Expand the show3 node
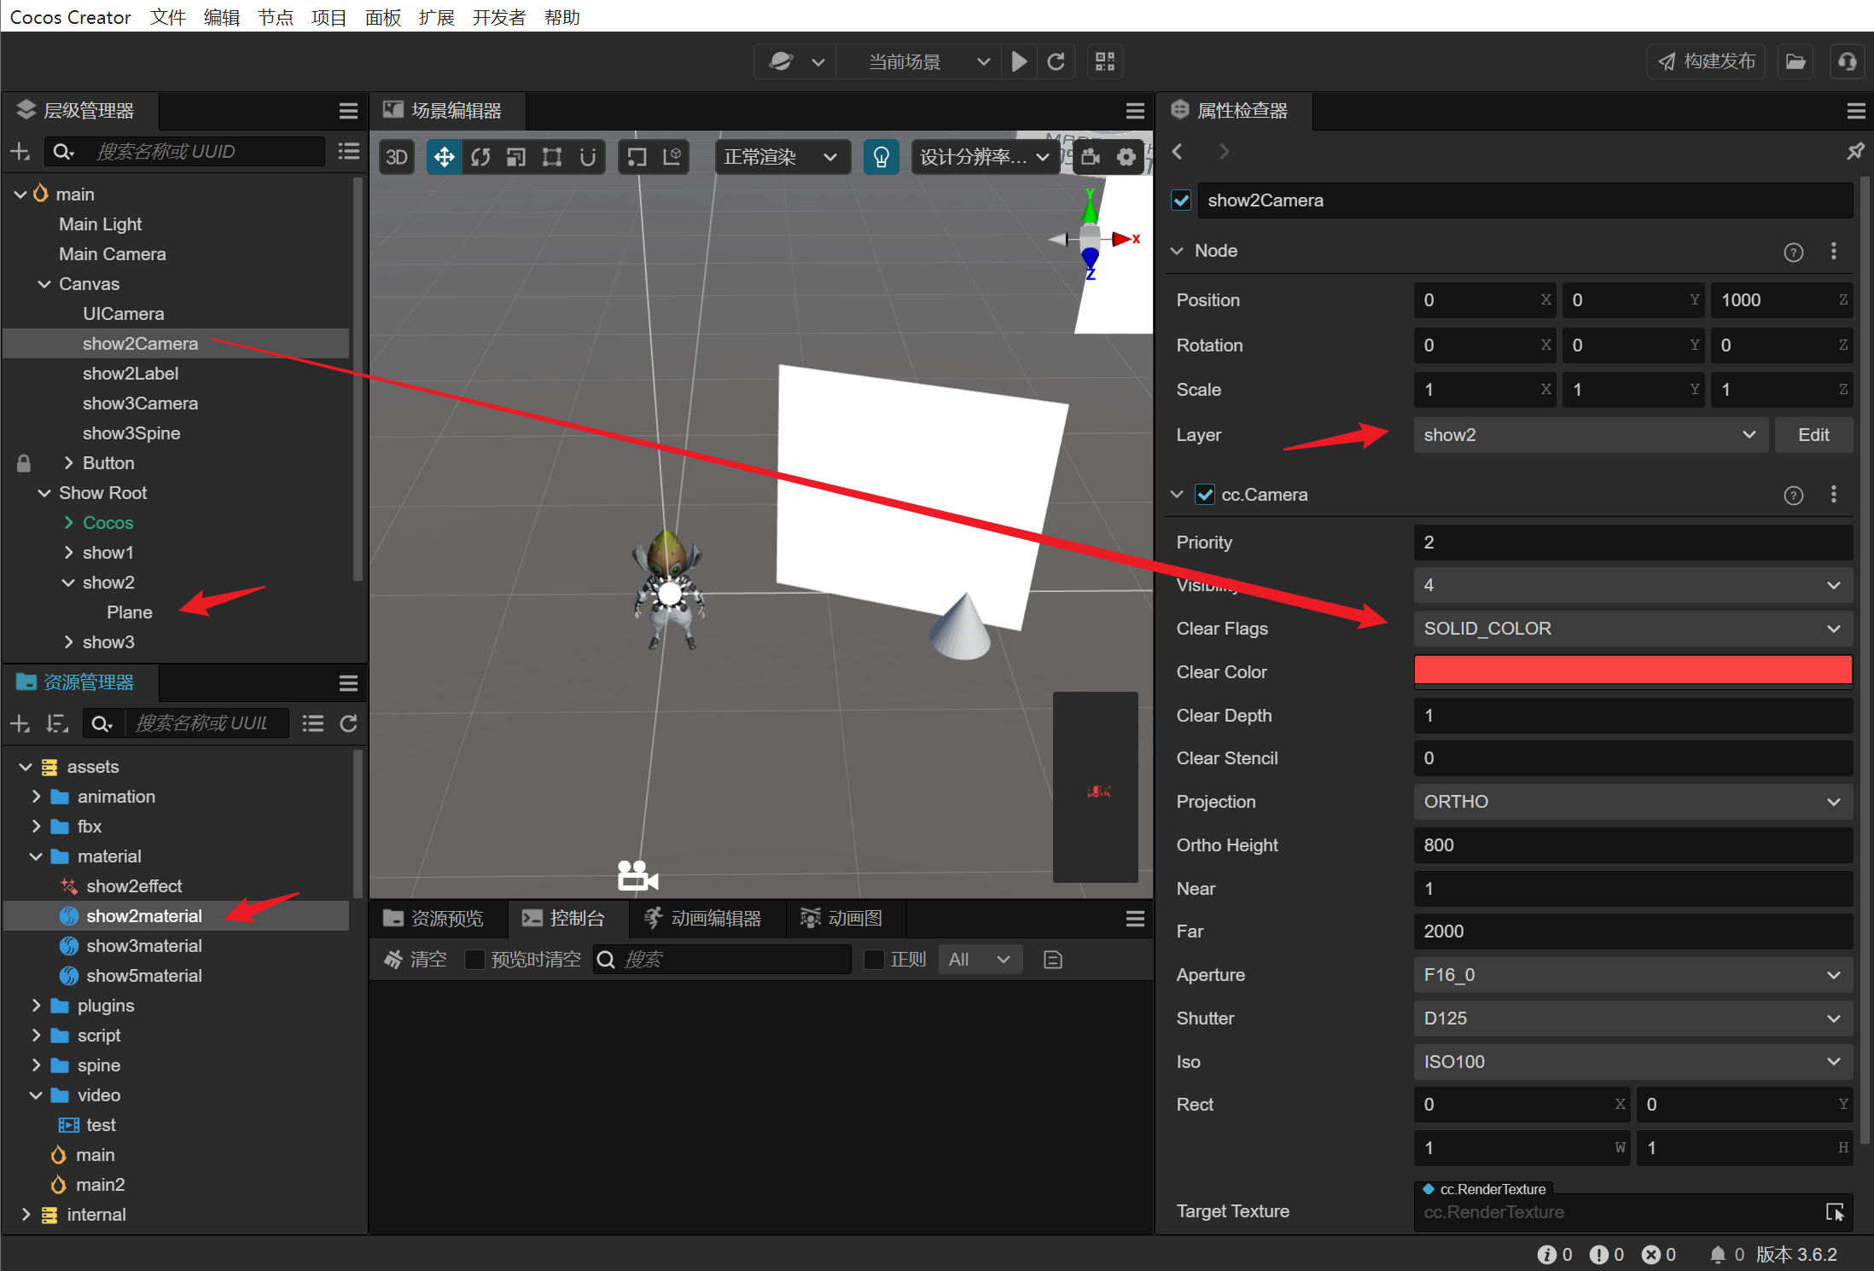1874x1271 pixels. pos(69,642)
